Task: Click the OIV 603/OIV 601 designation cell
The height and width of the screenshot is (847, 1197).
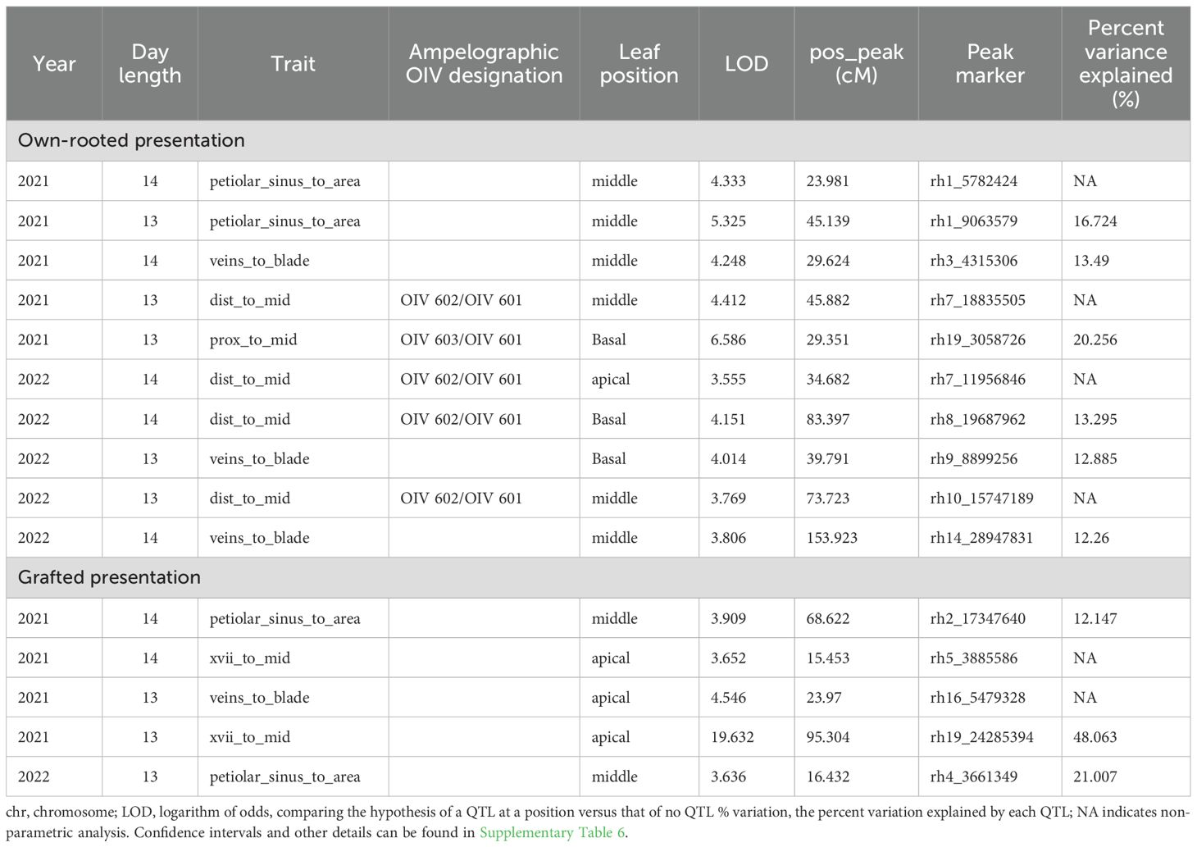Action: [461, 339]
